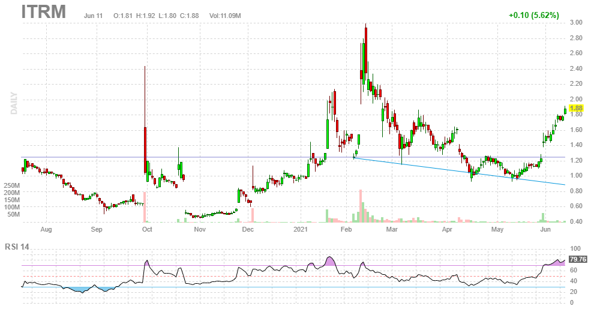Click the 2.40 price axis label

576,68
